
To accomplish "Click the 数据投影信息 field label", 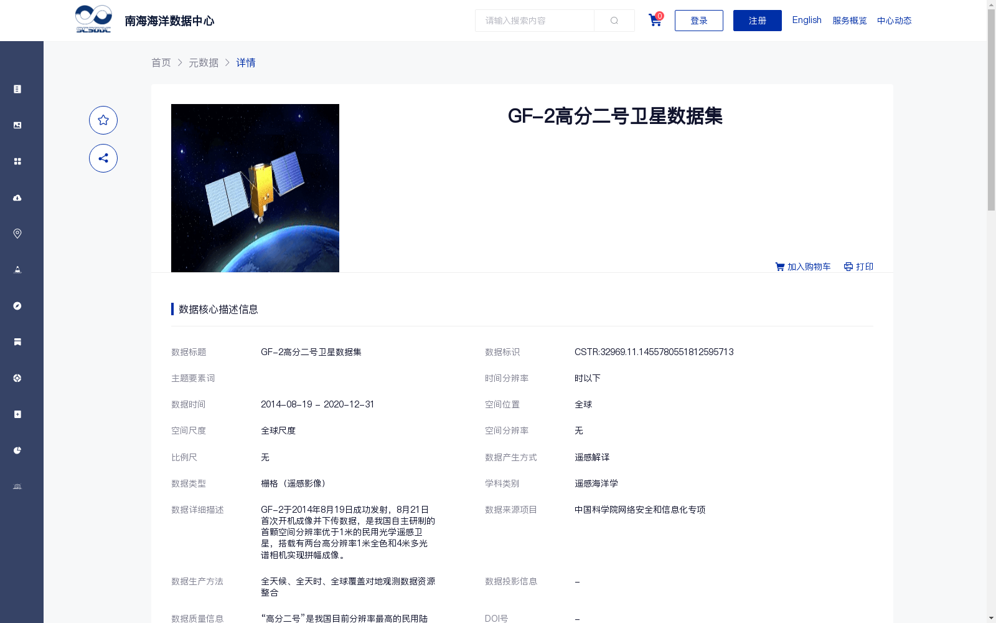I will pos(511,581).
